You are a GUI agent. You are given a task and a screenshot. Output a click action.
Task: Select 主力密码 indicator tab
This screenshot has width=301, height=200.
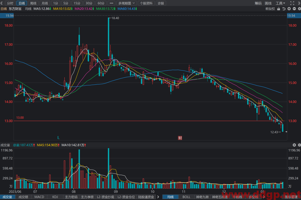[71, 197]
